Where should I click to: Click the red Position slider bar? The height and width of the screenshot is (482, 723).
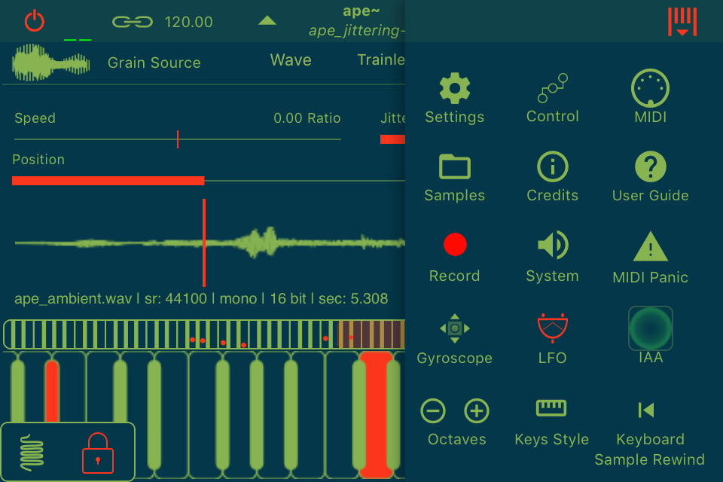pyautogui.click(x=108, y=181)
